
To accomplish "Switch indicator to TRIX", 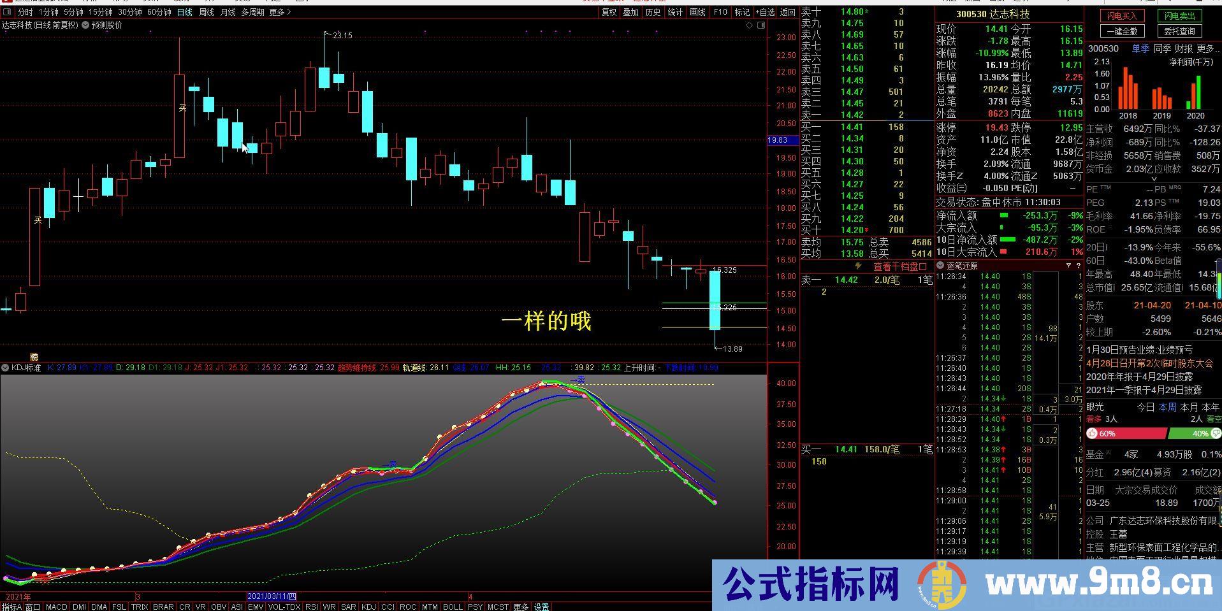I will 140,607.
